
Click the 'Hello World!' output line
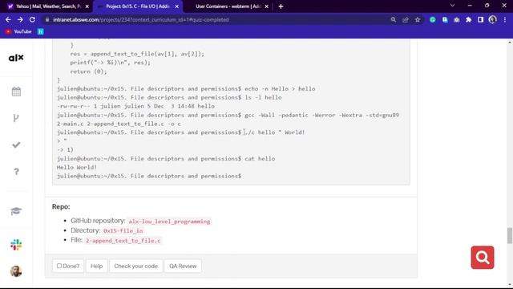point(77,167)
